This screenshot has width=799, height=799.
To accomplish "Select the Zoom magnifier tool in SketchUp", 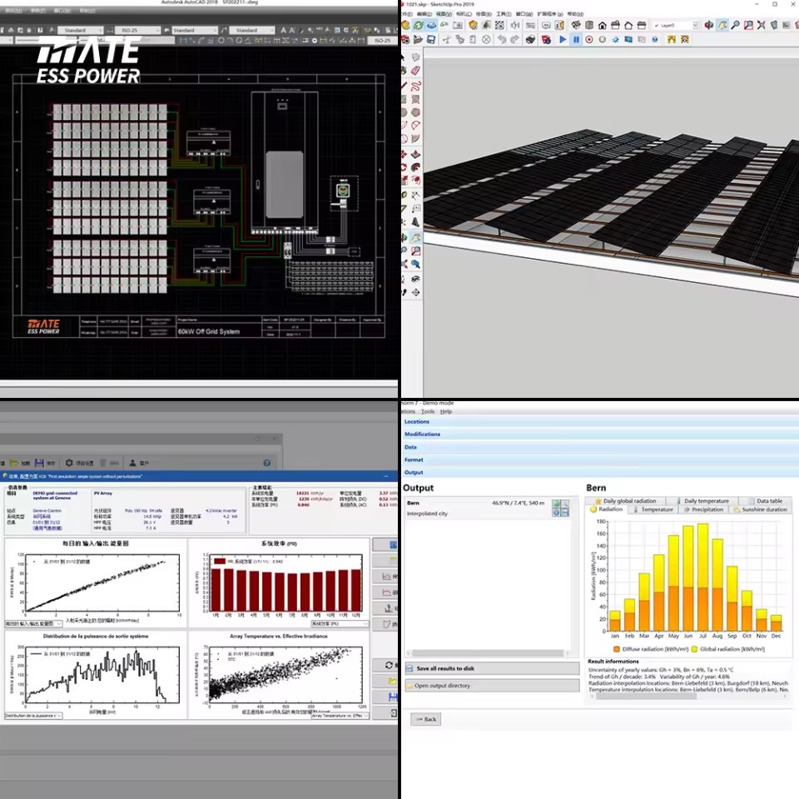I will coord(735,25).
